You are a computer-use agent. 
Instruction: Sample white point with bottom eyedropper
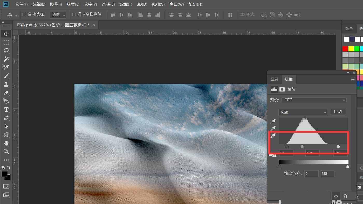[x=273, y=136]
